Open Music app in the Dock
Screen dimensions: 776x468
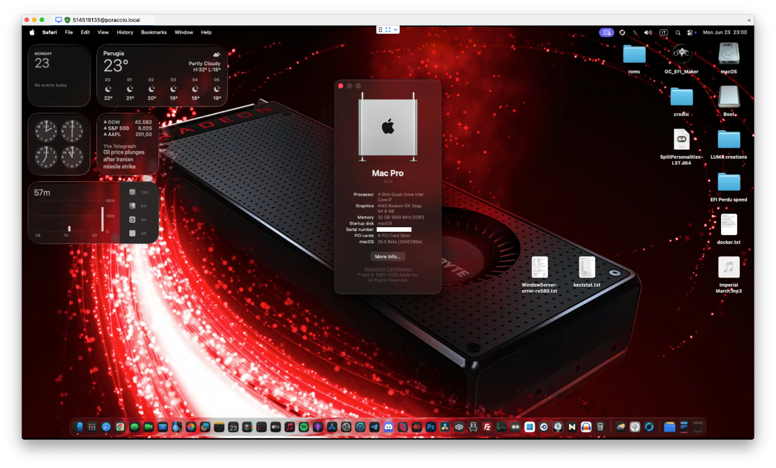(x=290, y=427)
